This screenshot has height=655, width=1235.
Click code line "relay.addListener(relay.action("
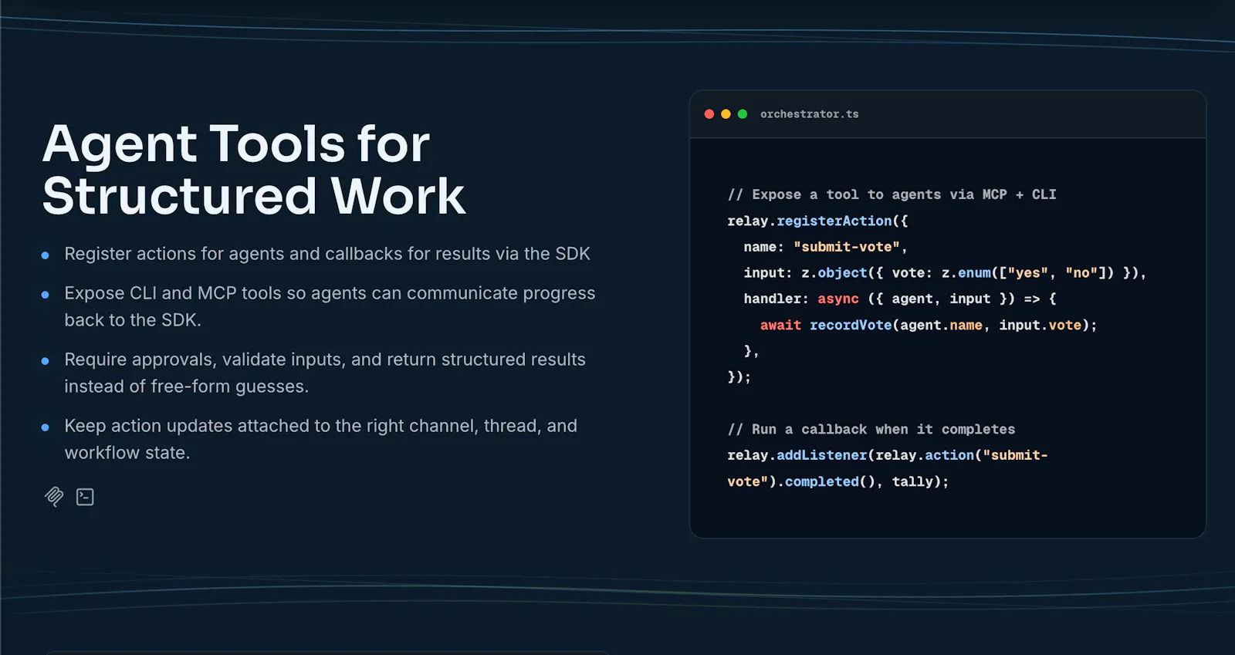[888, 455]
